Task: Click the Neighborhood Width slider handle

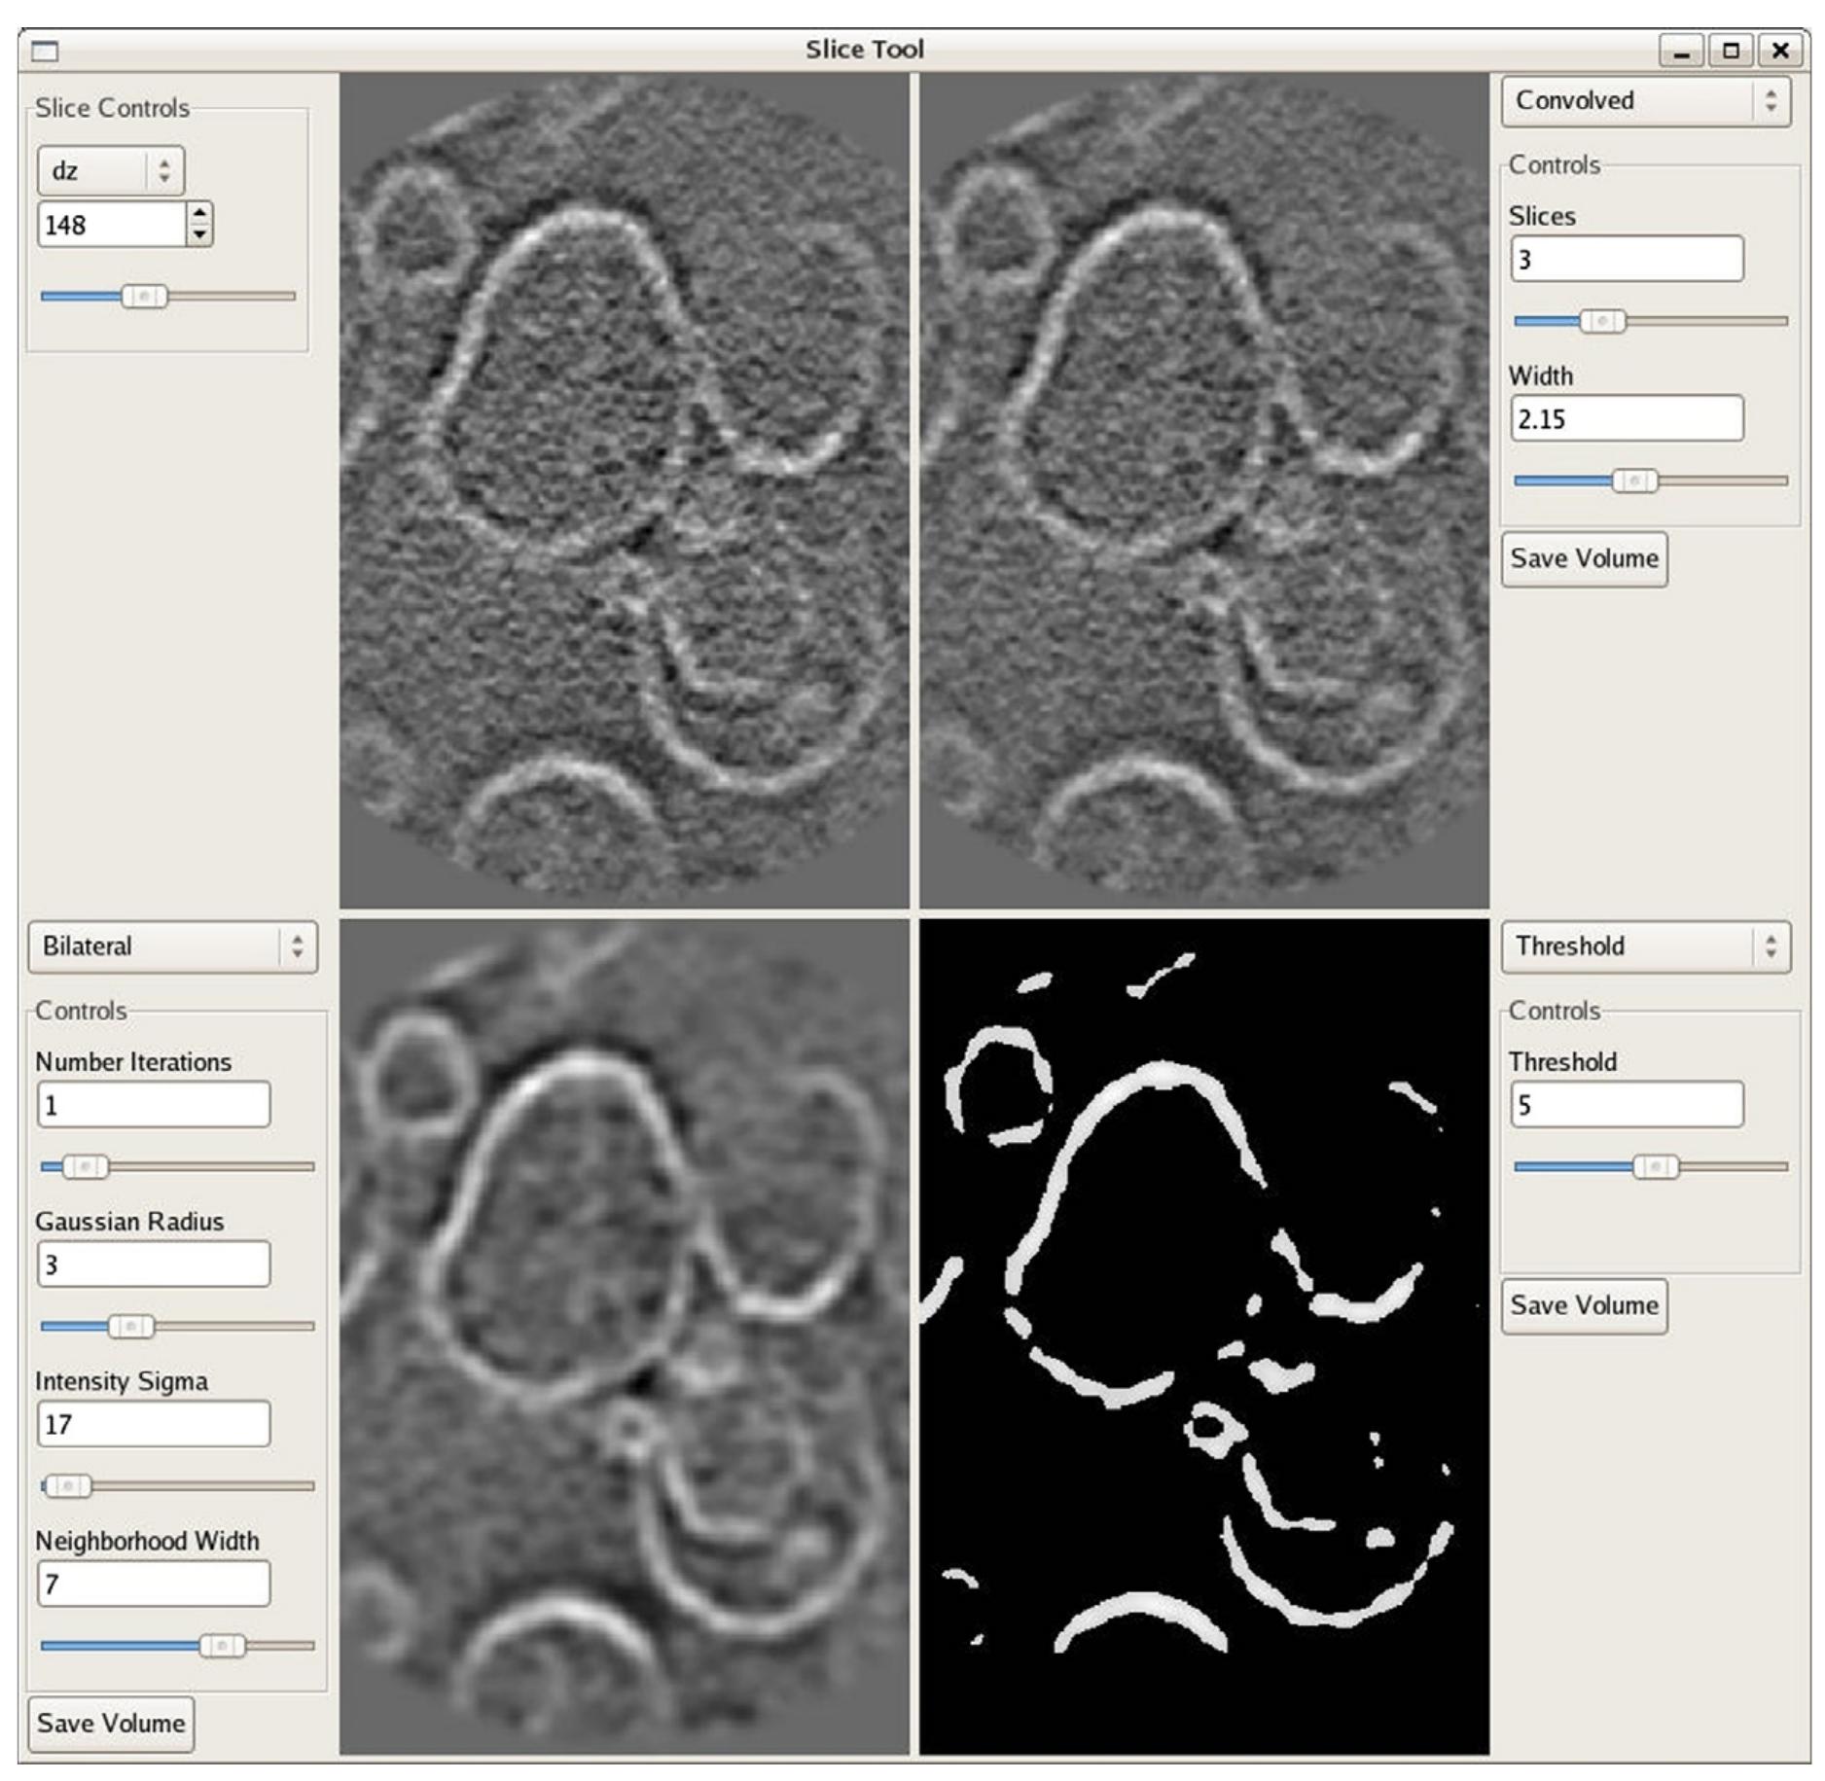Action: (222, 1646)
